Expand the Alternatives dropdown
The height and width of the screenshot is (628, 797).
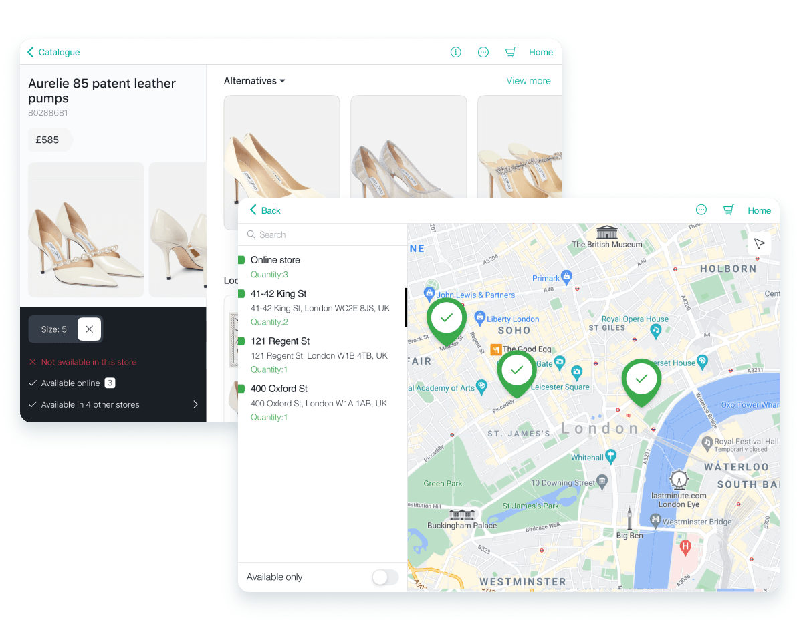(255, 81)
